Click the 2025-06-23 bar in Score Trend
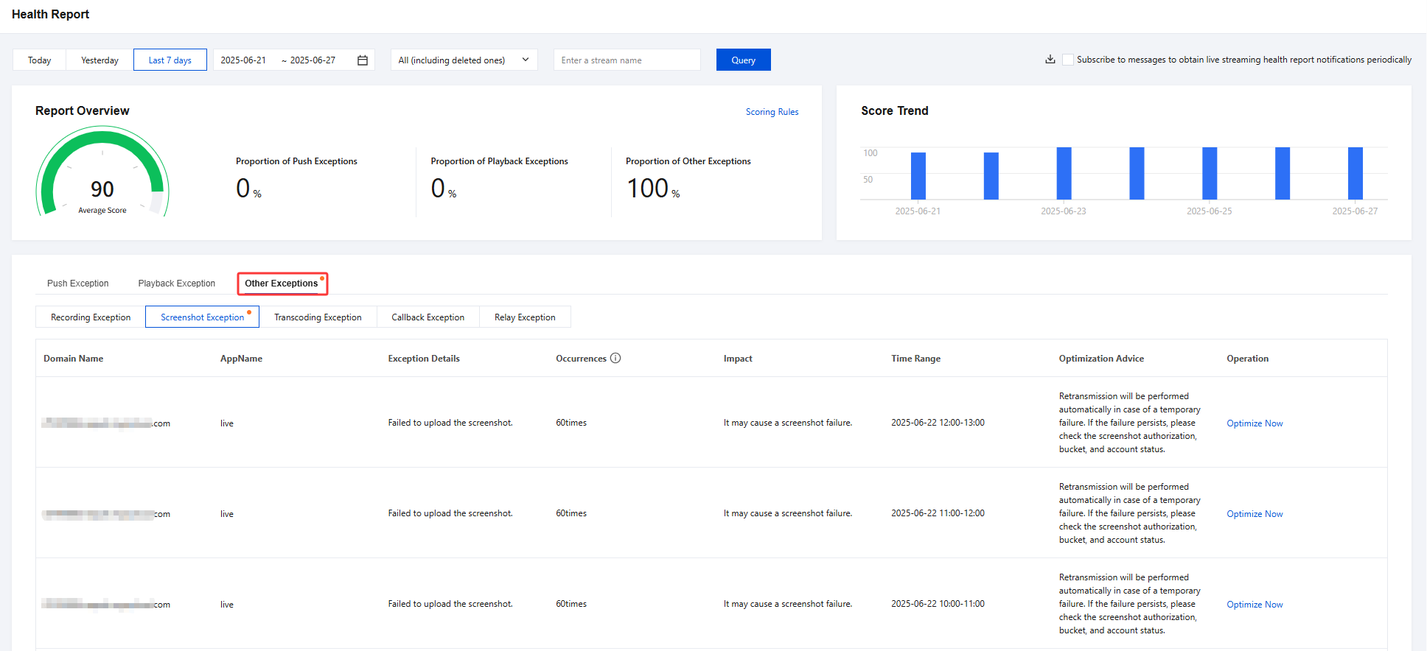The image size is (1427, 651). point(1064,174)
